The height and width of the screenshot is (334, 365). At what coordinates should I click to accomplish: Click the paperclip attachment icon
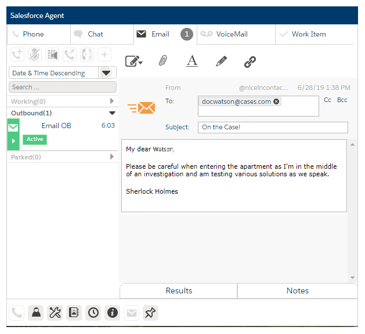coord(163,61)
